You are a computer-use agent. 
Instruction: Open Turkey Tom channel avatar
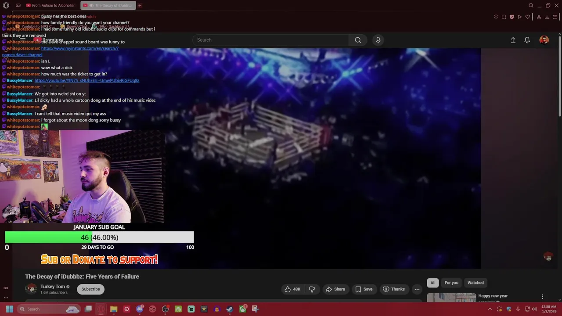[x=31, y=289]
